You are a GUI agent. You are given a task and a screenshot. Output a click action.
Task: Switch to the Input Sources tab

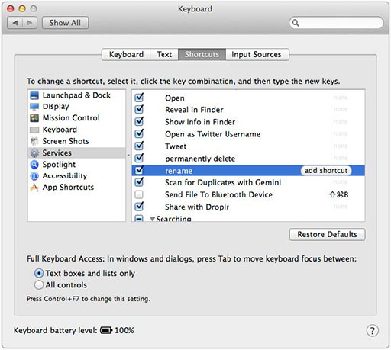pyautogui.click(x=257, y=54)
